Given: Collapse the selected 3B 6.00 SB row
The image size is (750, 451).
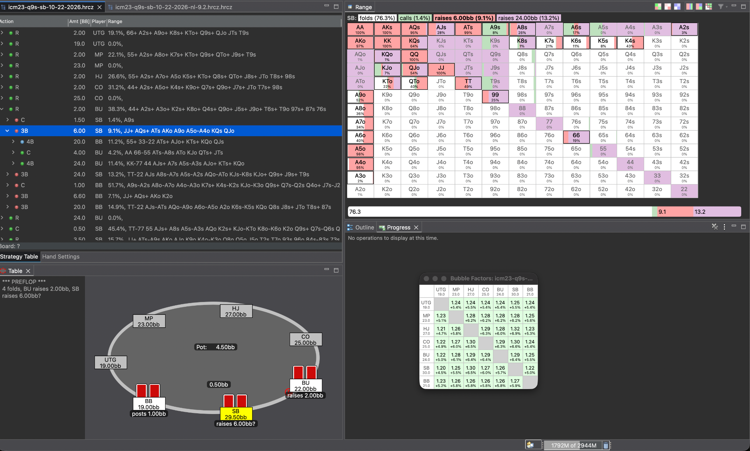Looking at the screenshot, I should coord(7,131).
